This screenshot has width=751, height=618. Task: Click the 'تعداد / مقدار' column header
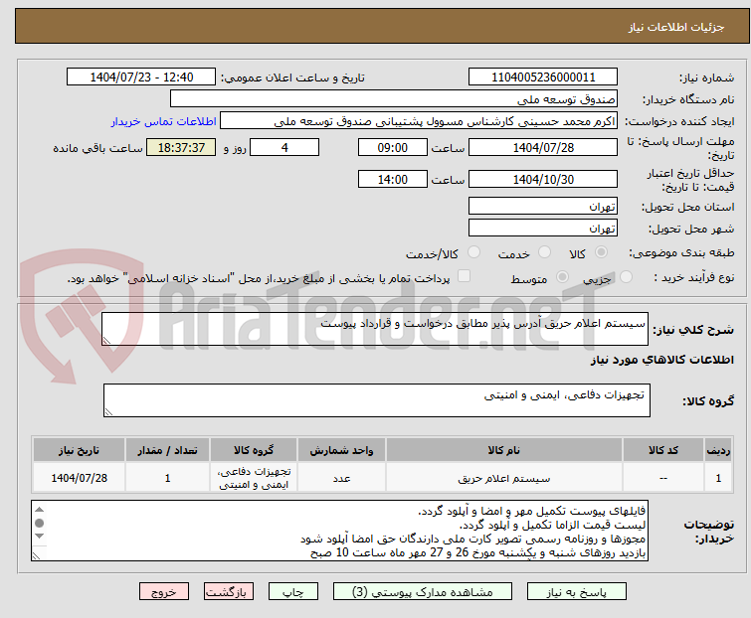point(167,450)
